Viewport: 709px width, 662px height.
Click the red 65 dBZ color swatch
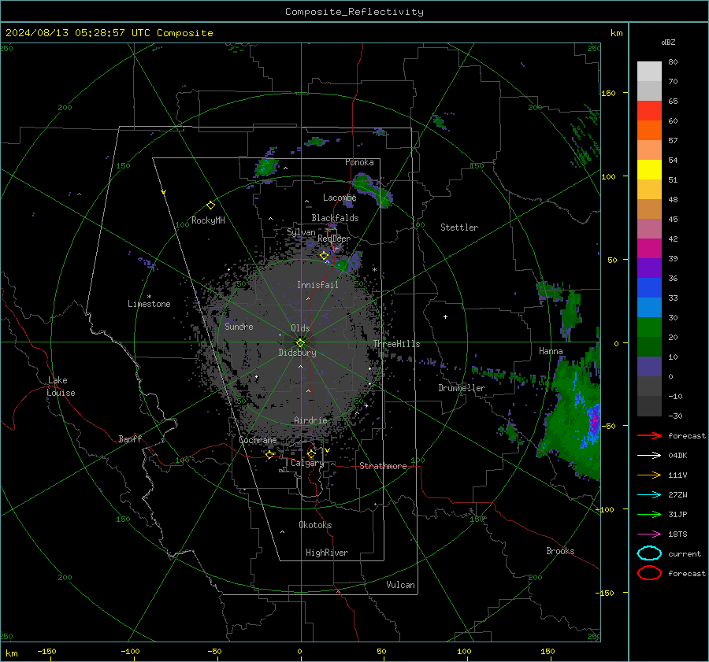click(649, 110)
